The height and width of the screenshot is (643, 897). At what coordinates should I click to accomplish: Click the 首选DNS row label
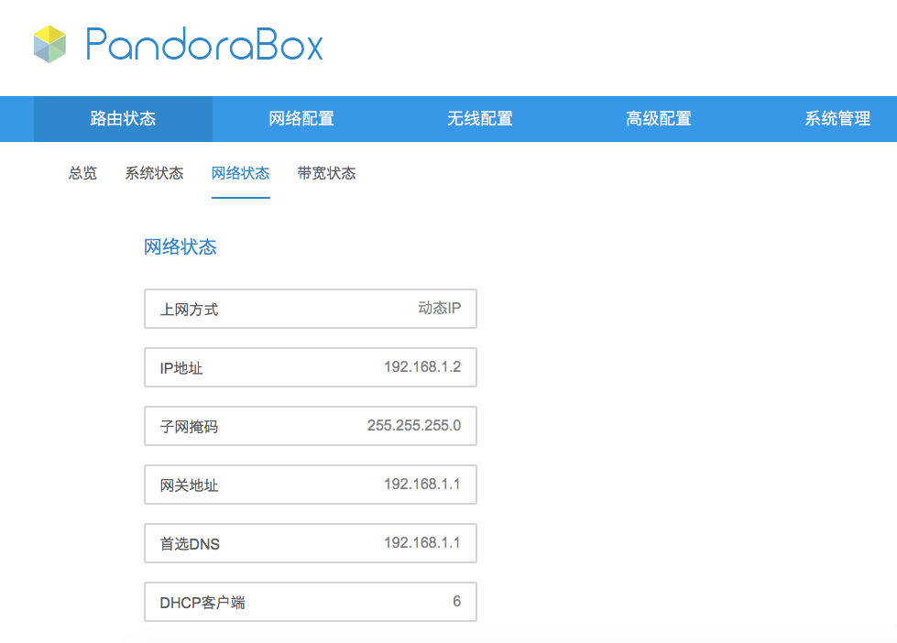coord(190,544)
